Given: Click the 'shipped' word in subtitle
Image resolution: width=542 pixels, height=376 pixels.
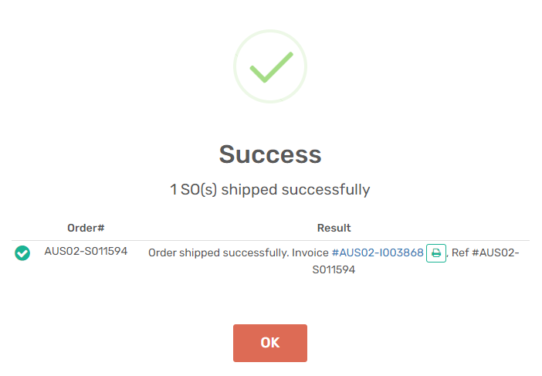Looking at the screenshot, I should (249, 190).
